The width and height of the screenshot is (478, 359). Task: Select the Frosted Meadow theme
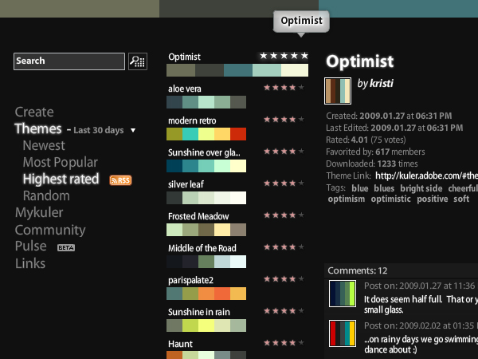[x=198, y=216]
